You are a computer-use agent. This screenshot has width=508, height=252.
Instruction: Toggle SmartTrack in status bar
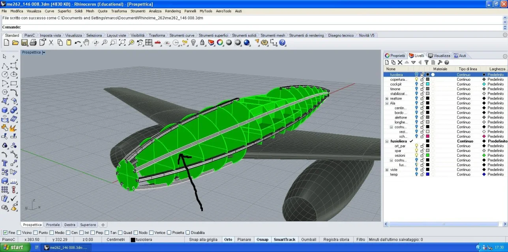[285, 239]
